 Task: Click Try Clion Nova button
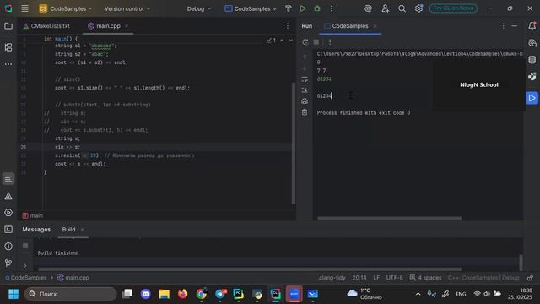[453, 8]
